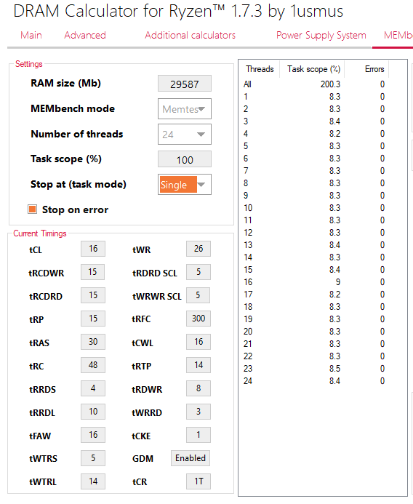Select thread 16 row showing 9
The width and height of the screenshot is (413, 504).
pos(314,282)
